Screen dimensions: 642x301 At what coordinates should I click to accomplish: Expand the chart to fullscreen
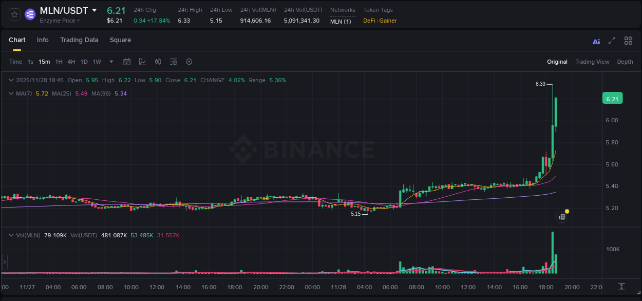[612, 41]
